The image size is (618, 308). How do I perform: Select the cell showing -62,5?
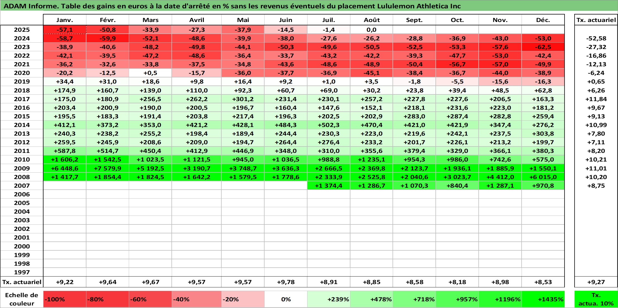543,47
